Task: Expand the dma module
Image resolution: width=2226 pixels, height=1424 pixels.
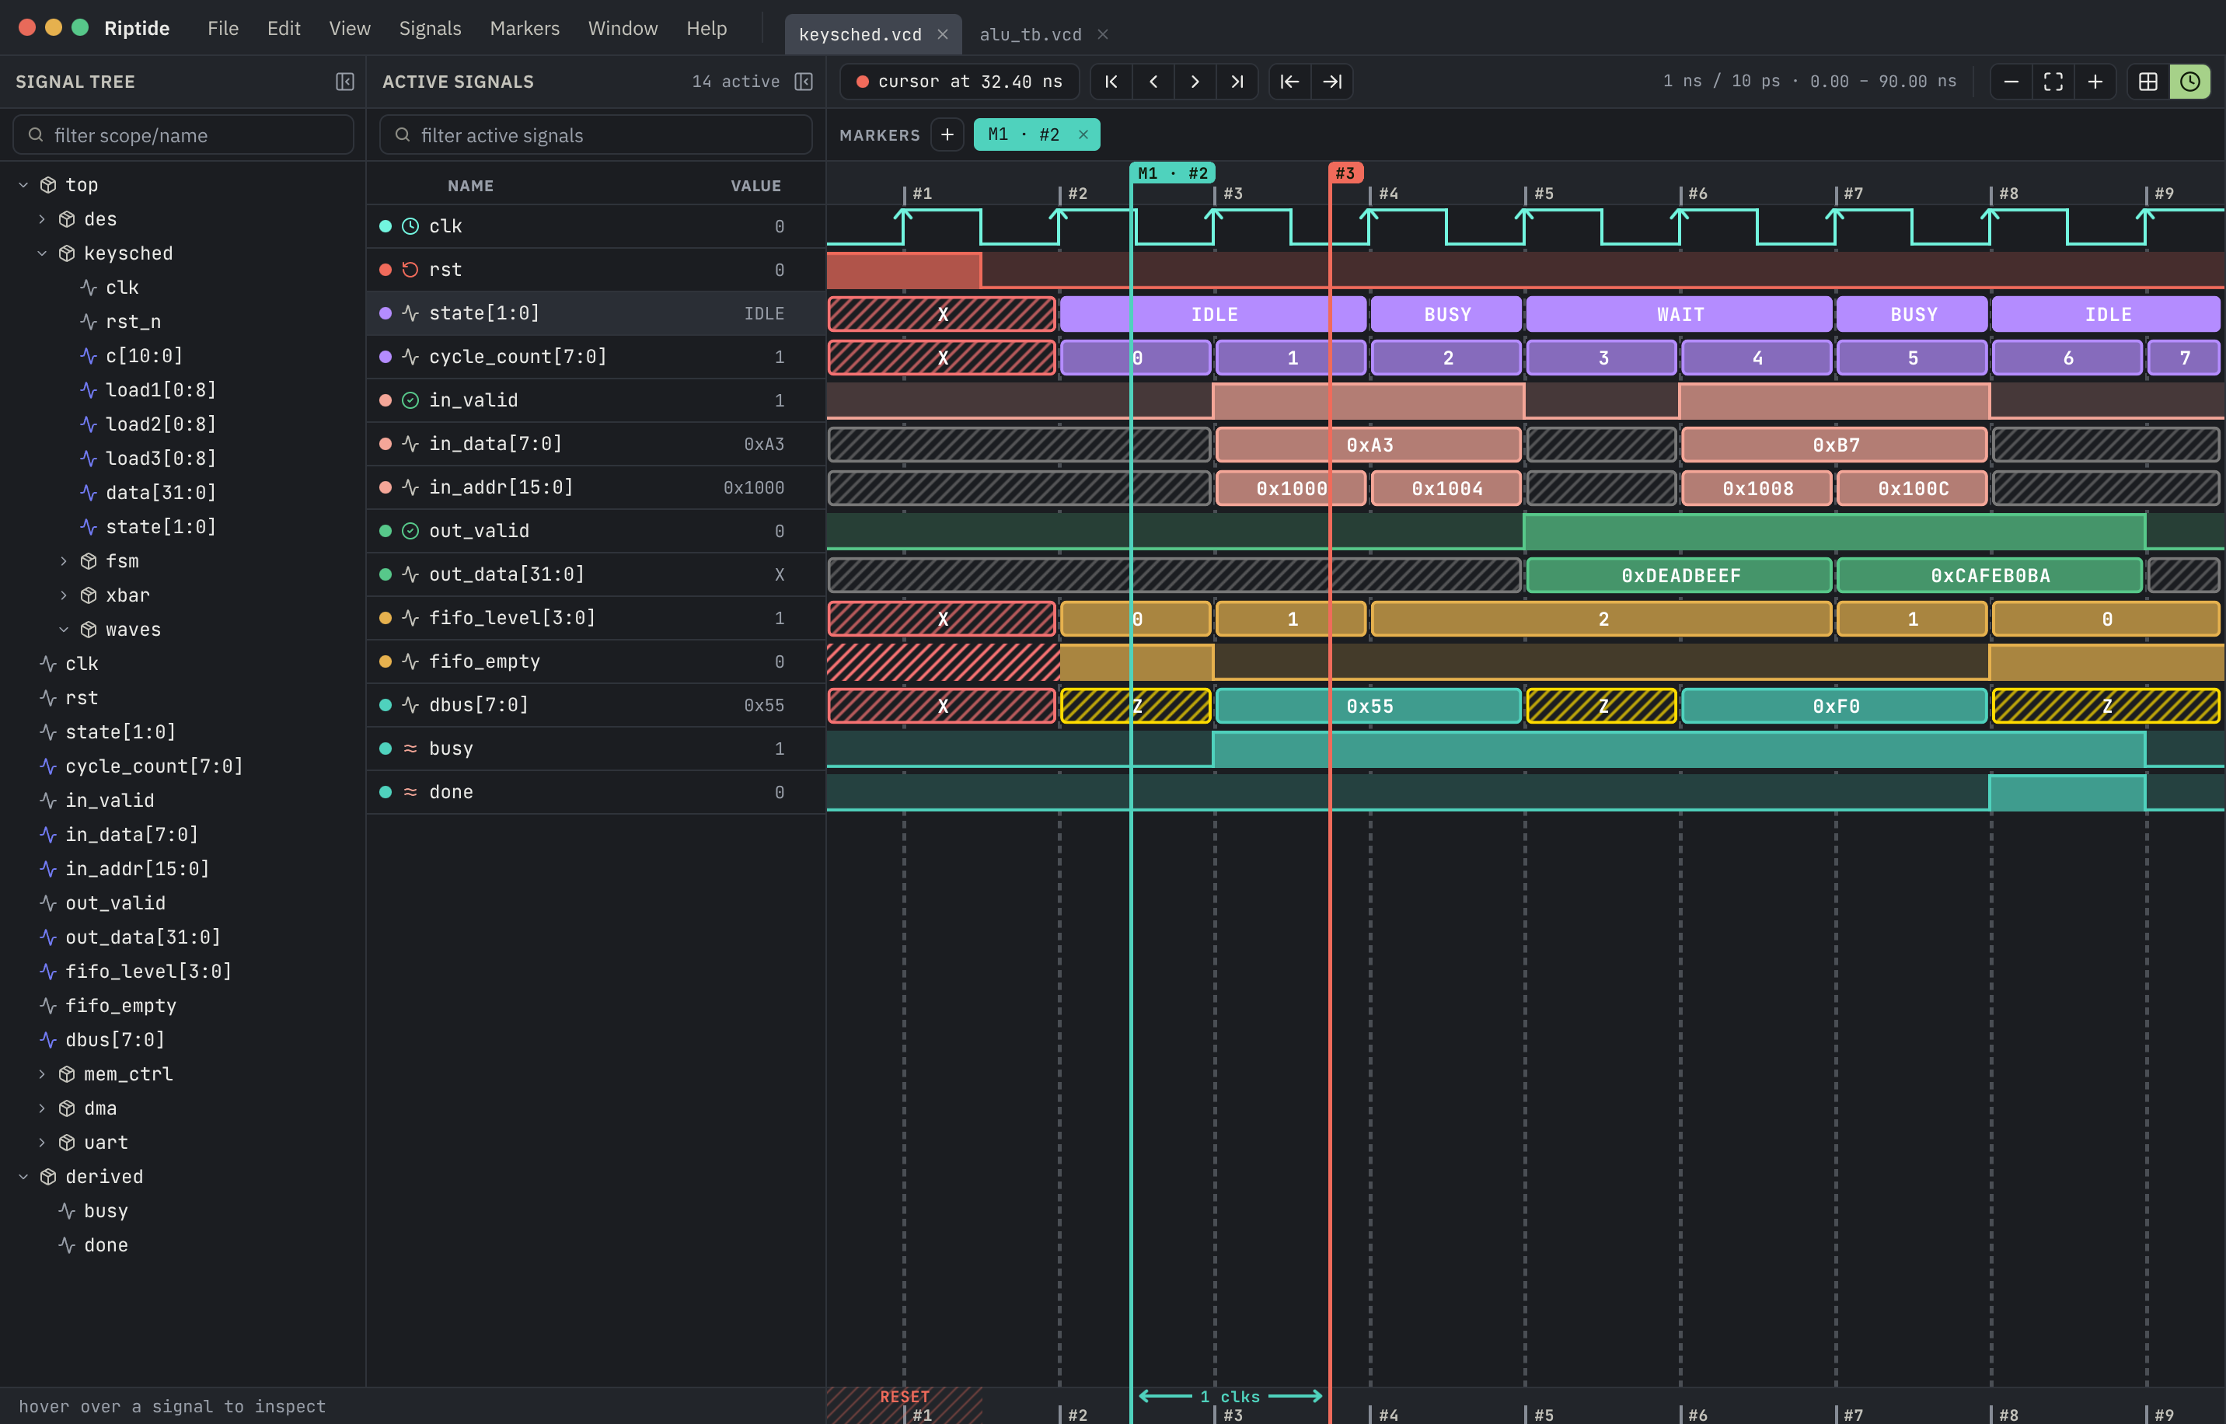Action: pos(43,1108)
